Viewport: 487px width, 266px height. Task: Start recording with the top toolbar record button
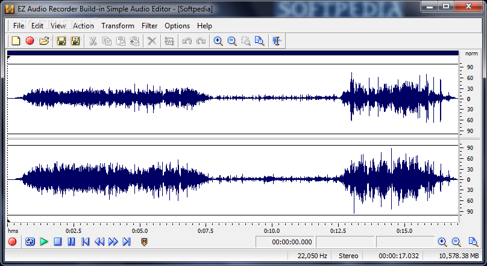30,41
